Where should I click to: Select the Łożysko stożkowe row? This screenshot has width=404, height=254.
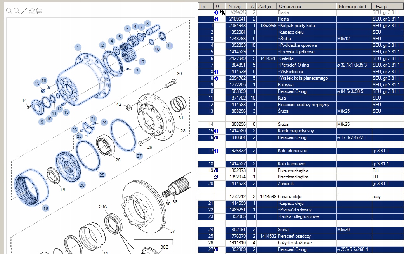pyautogui.click(x=301, y=243)
